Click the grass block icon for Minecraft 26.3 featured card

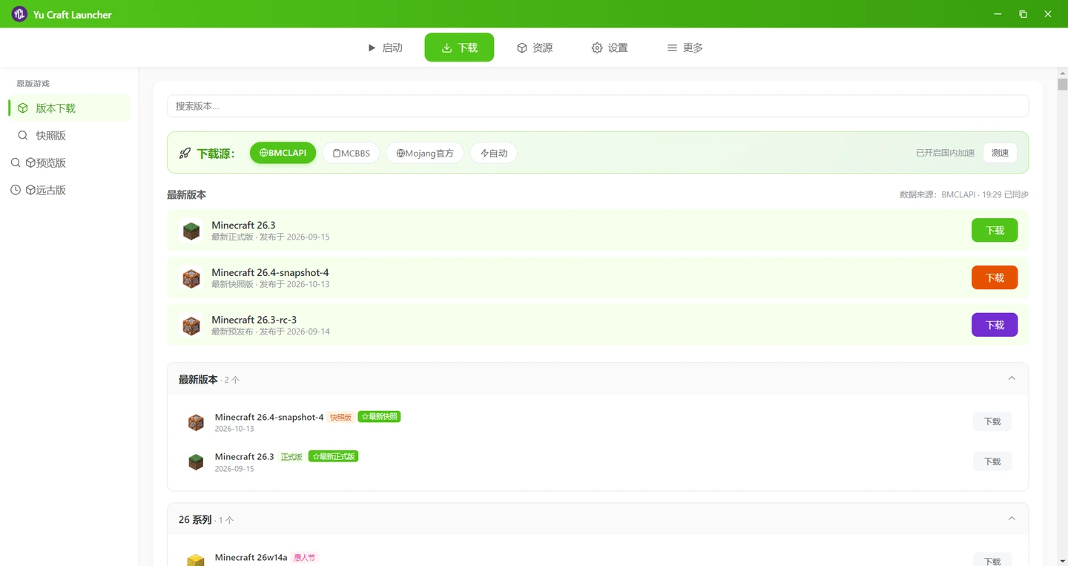click(x=191, y=231)
